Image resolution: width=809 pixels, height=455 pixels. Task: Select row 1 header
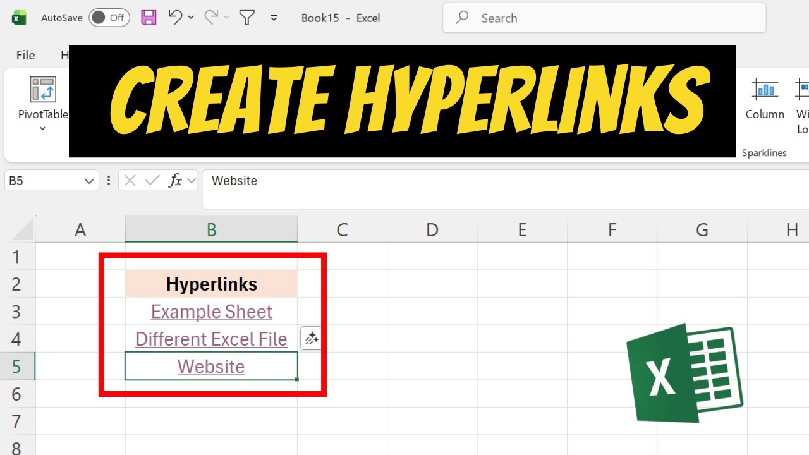(x=17, y=257)
